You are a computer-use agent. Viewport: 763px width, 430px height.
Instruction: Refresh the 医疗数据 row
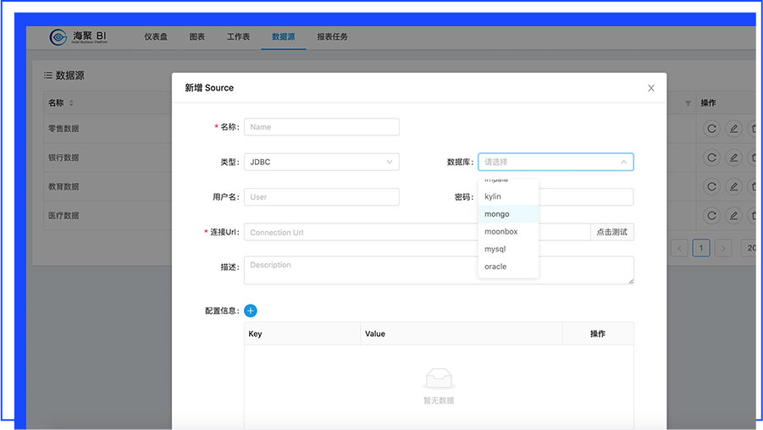[x=711, y=215]
